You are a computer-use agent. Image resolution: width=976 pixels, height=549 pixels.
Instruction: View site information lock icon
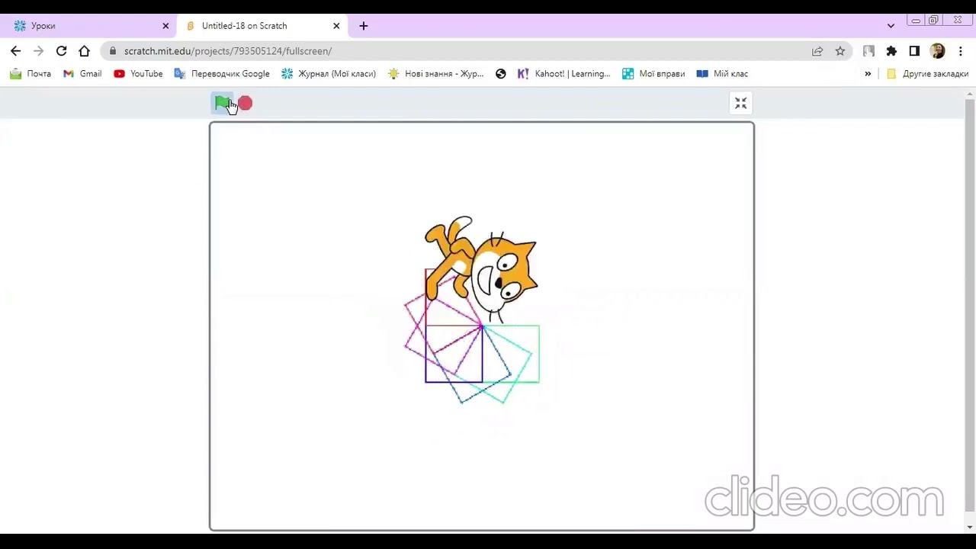tap(113, 51)
